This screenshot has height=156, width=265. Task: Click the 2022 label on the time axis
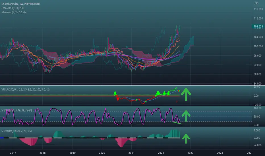coord(161,153)
